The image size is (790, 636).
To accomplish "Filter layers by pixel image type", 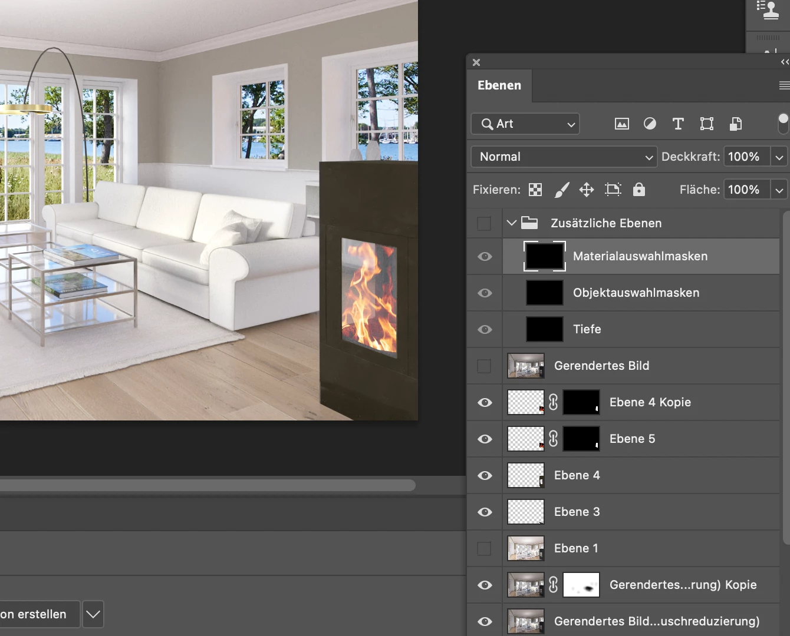I will point(622,124).
